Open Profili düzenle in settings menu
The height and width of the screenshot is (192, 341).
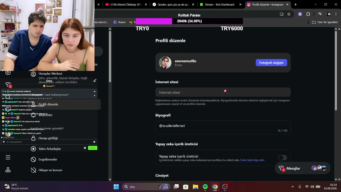tap(64, 104)
